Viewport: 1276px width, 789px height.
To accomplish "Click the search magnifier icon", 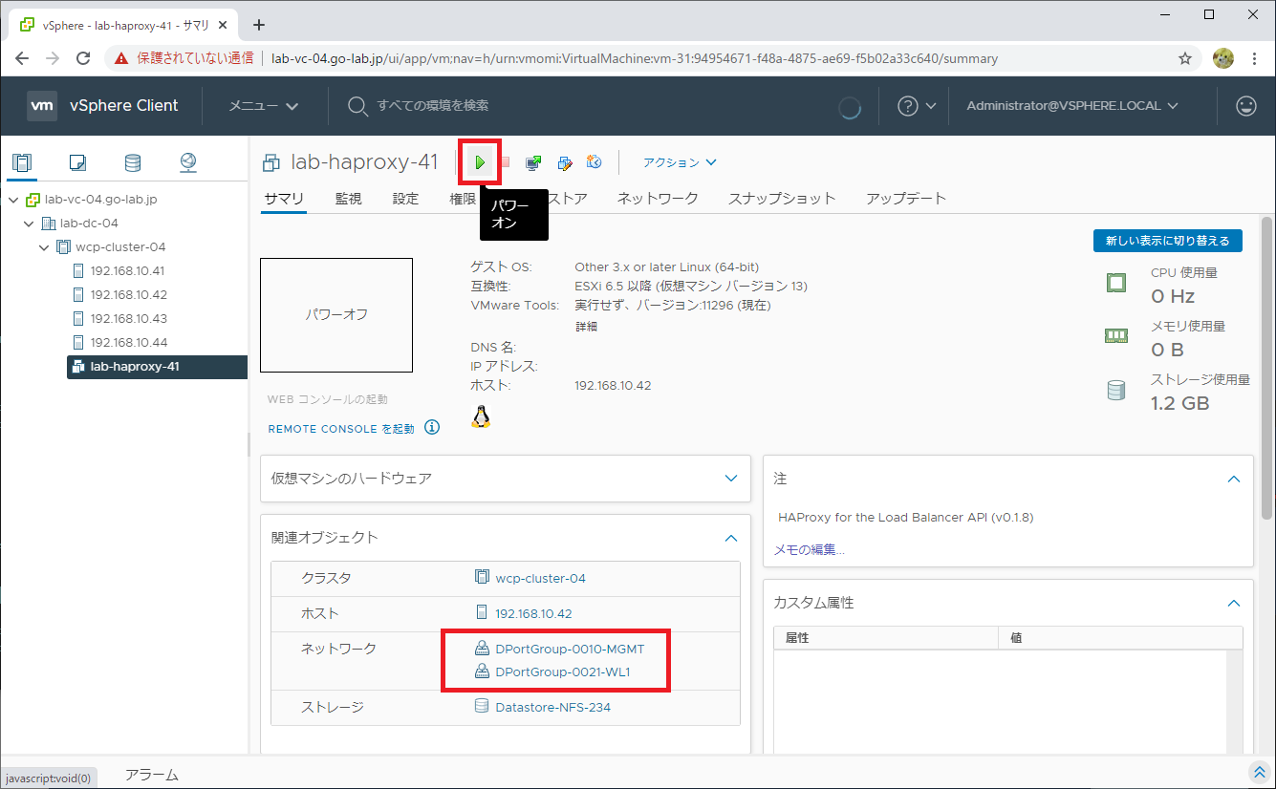I will pos(357,106).
